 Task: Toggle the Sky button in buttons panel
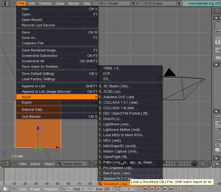click(218, 58)
